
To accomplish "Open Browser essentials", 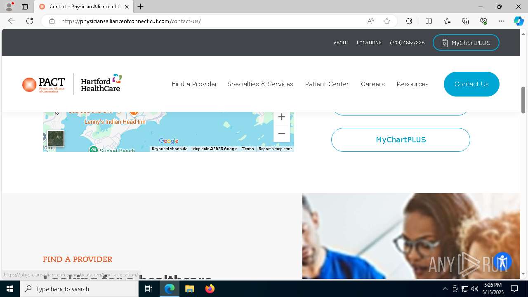I will [483, 21].
